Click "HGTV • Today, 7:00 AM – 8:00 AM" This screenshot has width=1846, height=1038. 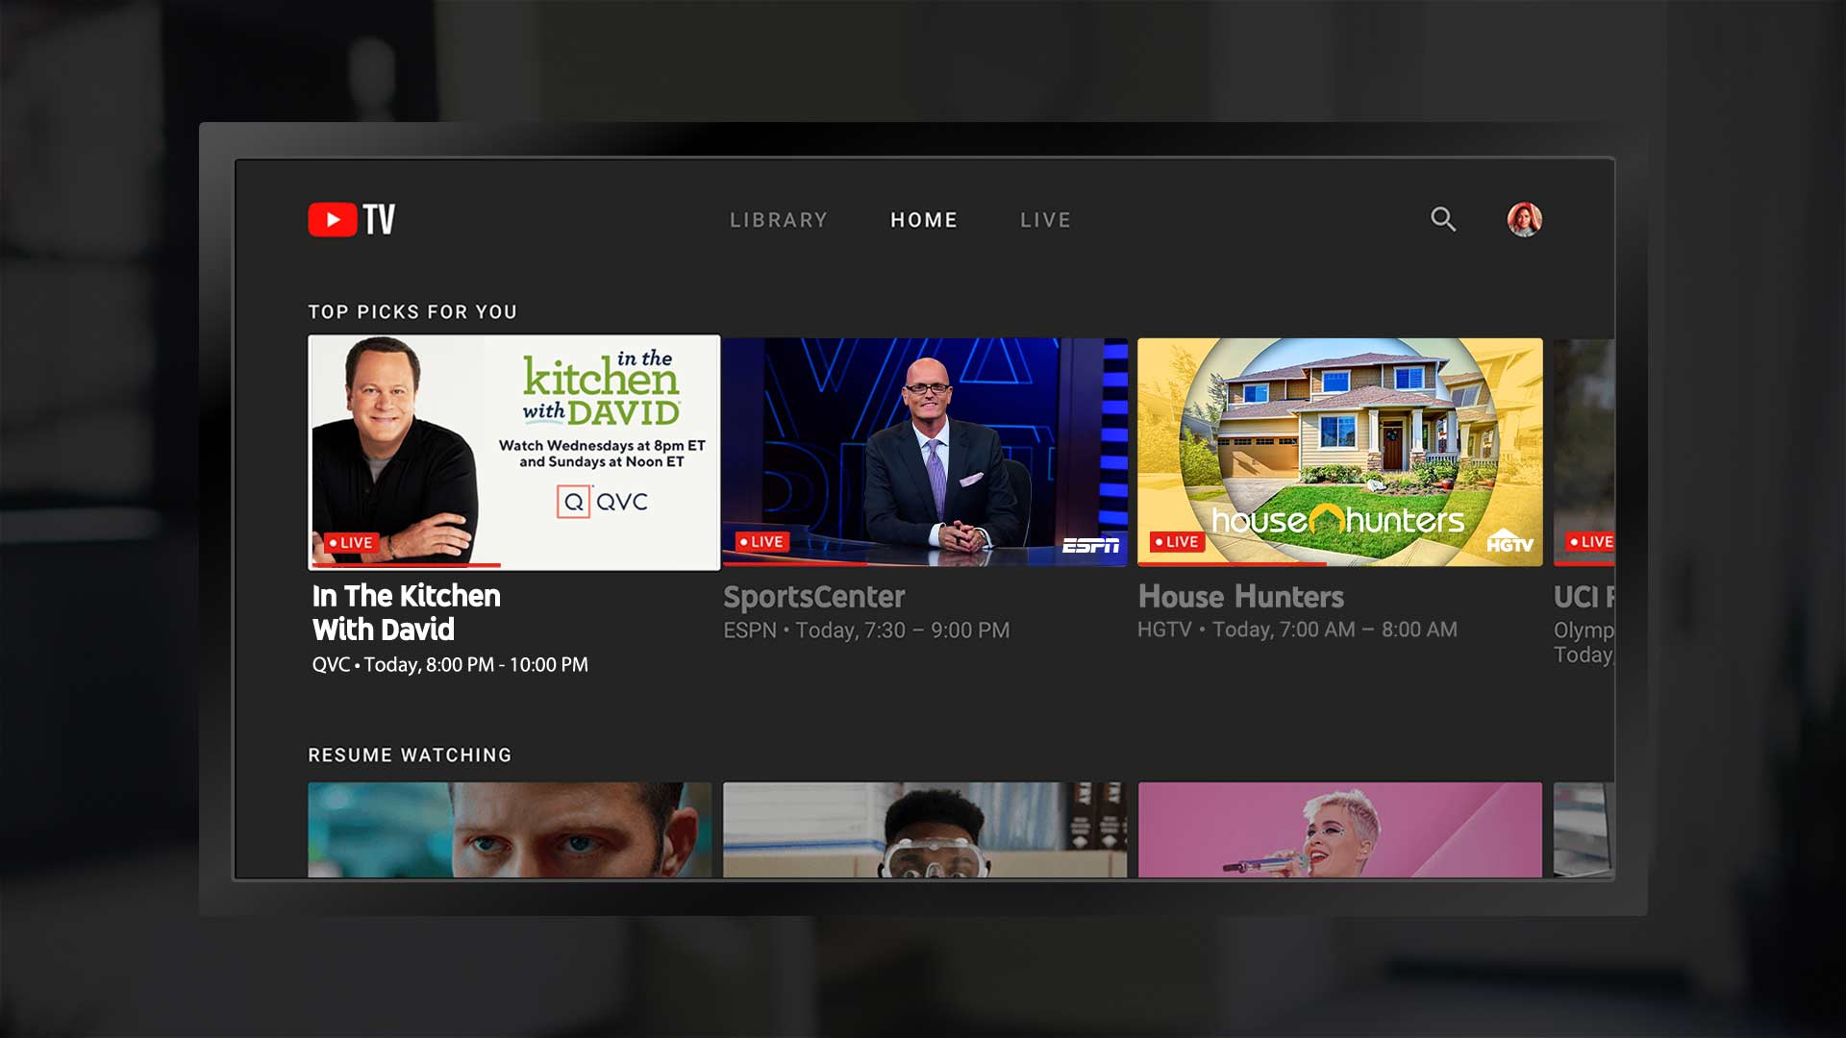click(1297, 630)
